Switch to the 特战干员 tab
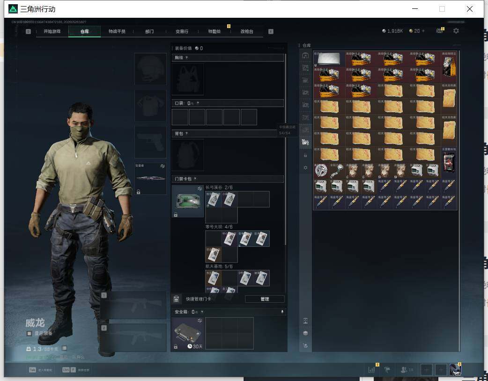The width and height of the screenshot is (488, 381). 117,31
